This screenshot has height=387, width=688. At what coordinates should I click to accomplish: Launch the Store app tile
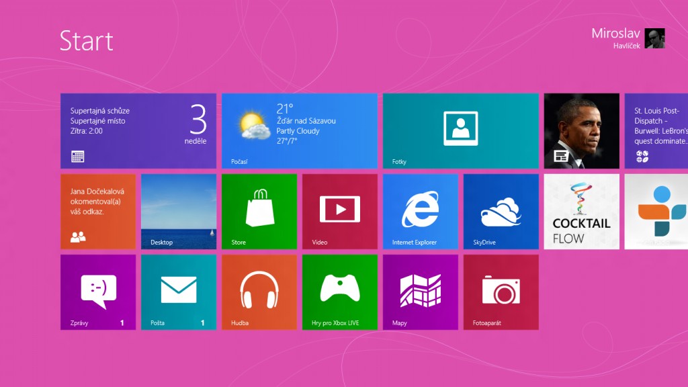259,212
